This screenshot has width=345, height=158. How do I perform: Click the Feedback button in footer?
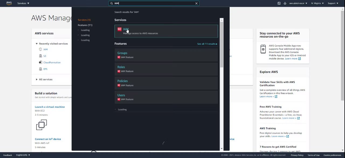tap(8, 155)
